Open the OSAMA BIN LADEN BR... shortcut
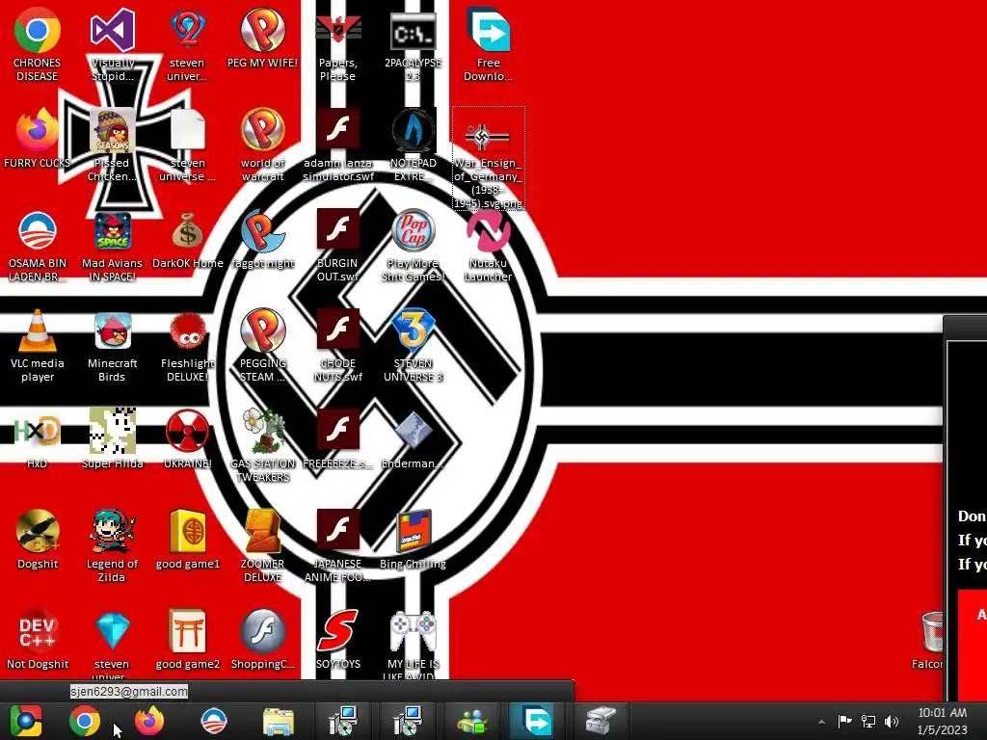The width and height of the screenshot is (987, 740). pos(38,246)
